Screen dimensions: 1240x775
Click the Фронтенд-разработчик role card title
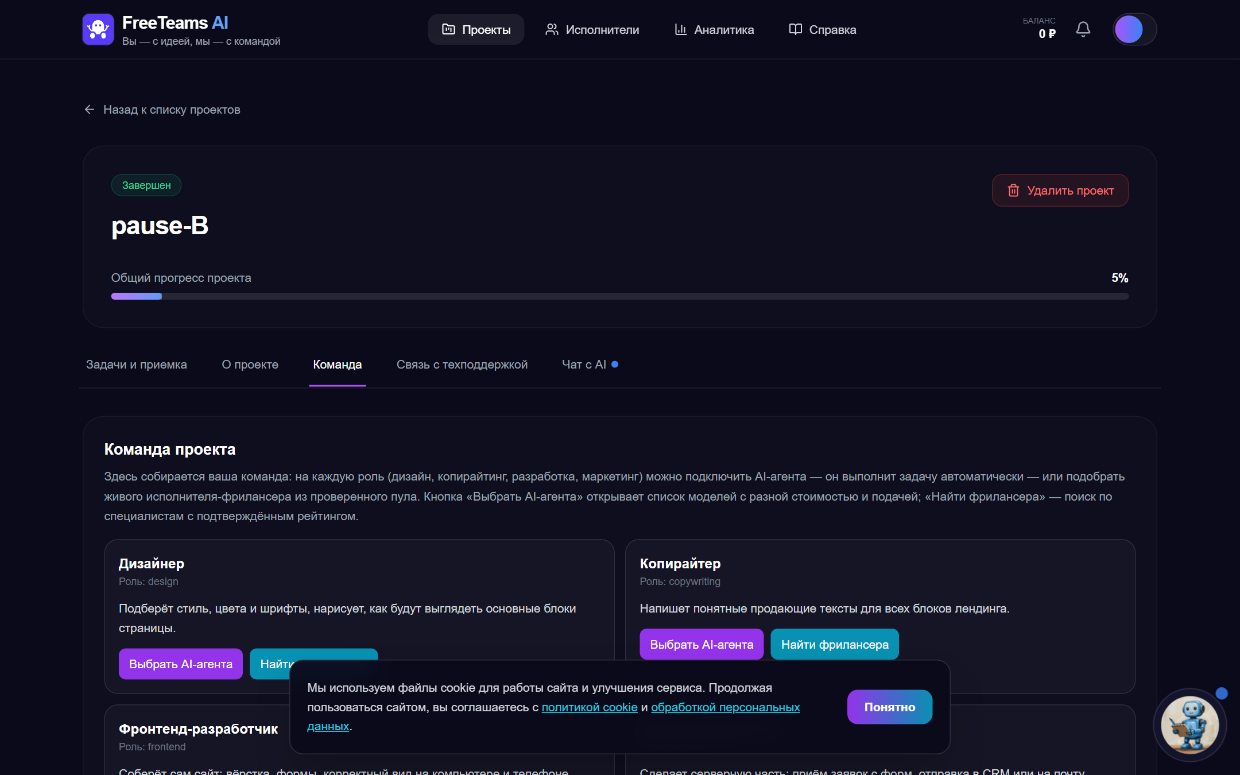[x=198, y=729]
